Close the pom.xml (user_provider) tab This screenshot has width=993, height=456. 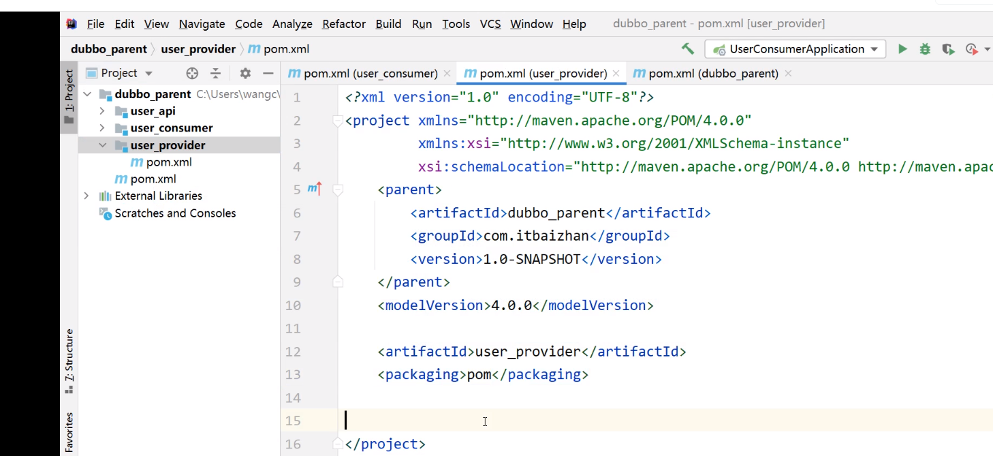tap(616, 73)
